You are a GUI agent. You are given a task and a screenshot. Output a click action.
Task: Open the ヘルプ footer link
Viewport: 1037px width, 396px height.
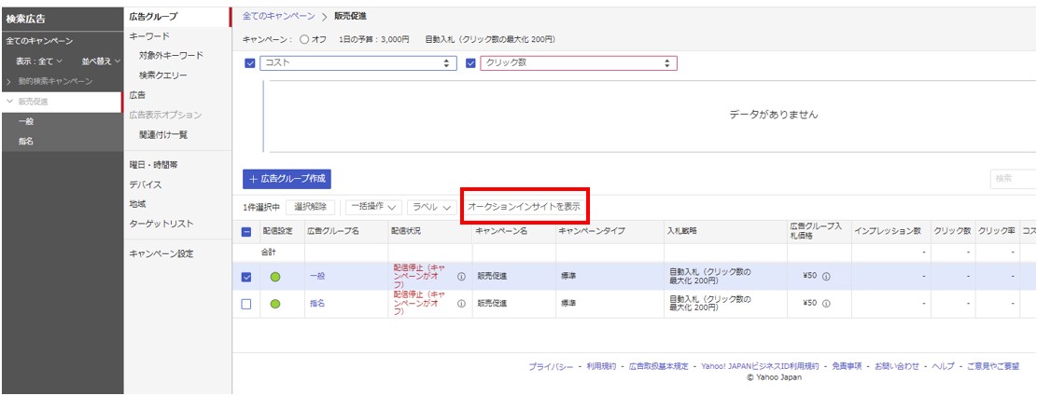(943, 366)
